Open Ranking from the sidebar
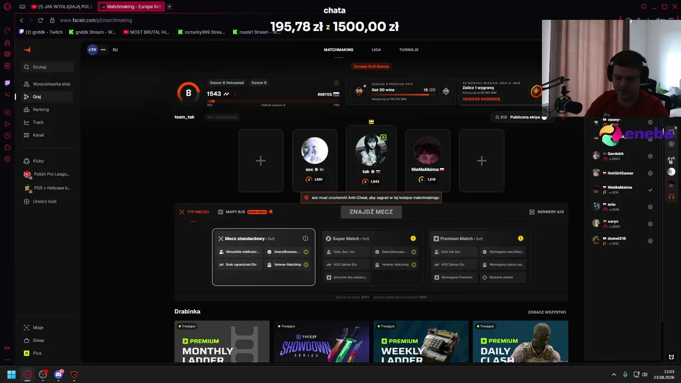The height and width of the screenshot is (383, 681). tap(47, 110)
